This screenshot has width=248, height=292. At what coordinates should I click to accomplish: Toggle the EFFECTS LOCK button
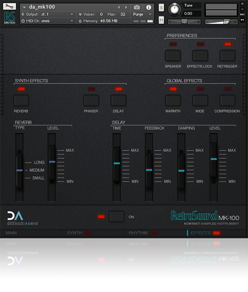pyautogui.click(x=200, y=56)
